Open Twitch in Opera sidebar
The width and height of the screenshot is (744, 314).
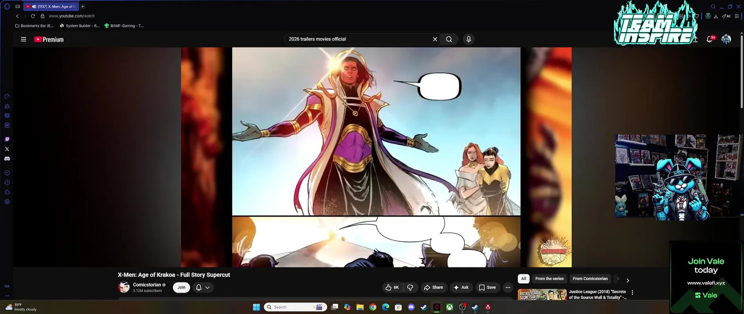[7, 140]
